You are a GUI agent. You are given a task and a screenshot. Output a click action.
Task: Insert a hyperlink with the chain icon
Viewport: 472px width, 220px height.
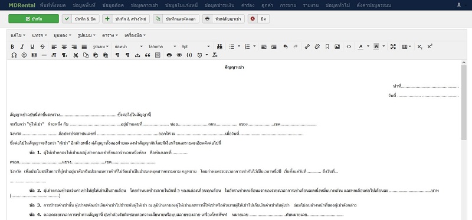tap(307, 46)
